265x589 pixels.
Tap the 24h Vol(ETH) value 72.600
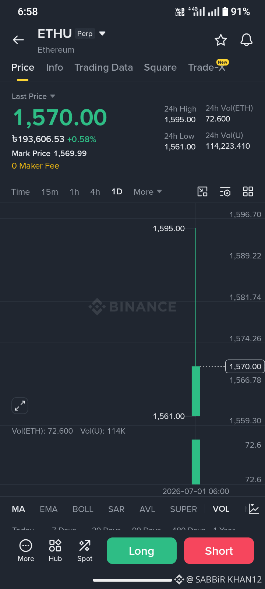pyautogui.click(x=218, y=119)
